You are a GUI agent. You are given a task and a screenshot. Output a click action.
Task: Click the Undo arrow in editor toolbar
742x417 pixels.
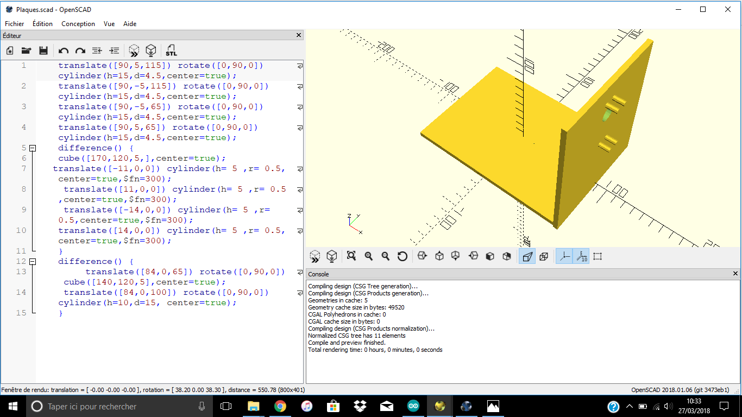[64, 50]
